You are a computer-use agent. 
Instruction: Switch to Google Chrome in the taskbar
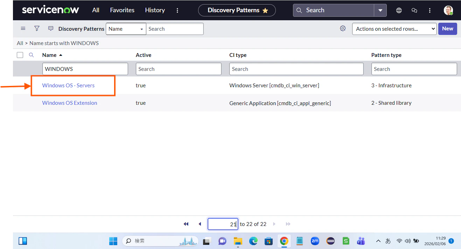tap(284, 241)
